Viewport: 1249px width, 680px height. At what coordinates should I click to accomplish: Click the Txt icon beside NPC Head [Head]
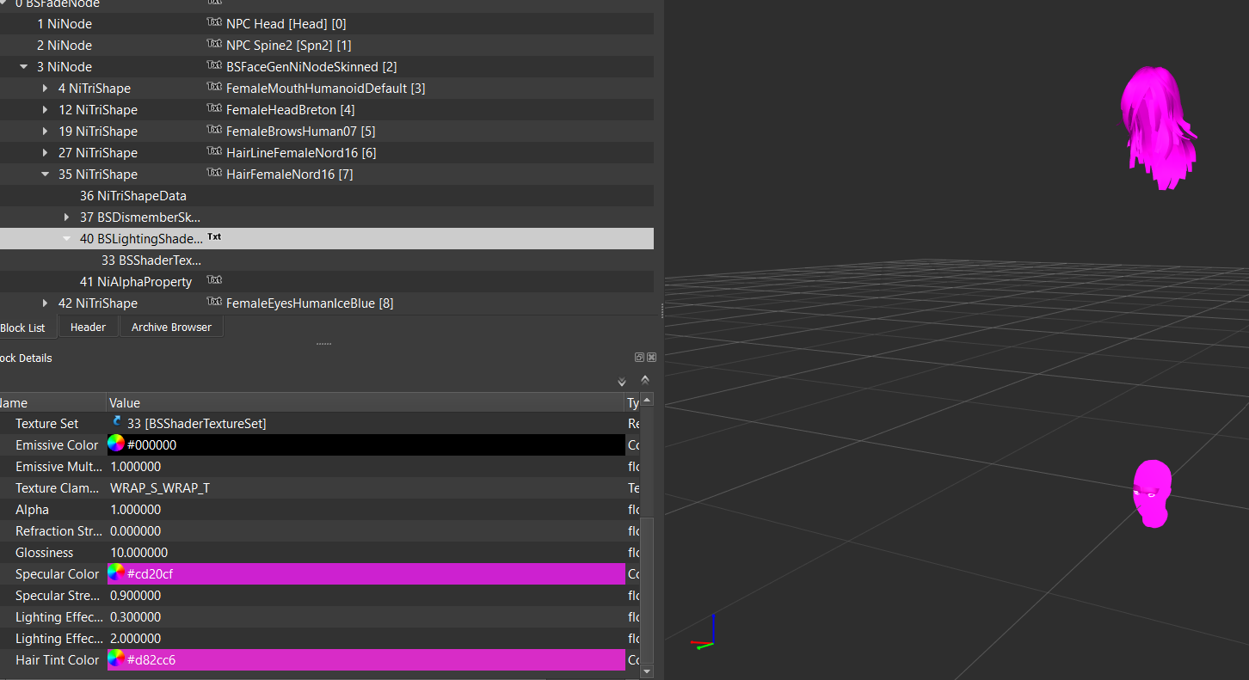(x=214, y=22)
